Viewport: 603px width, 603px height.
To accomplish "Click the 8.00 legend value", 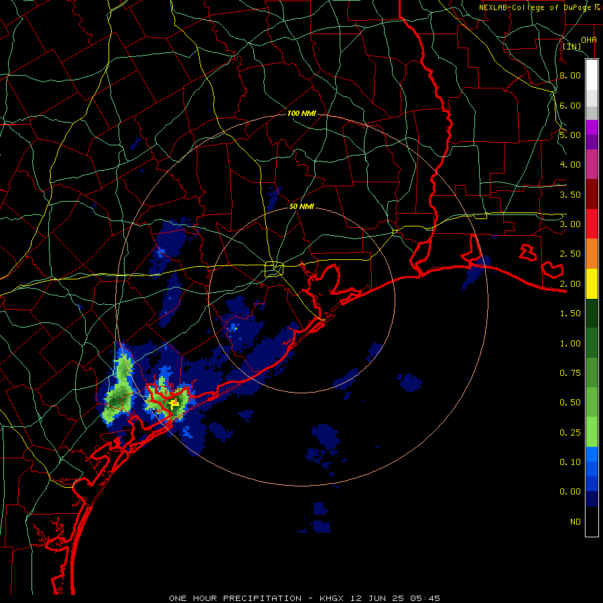I will point(570,75).
